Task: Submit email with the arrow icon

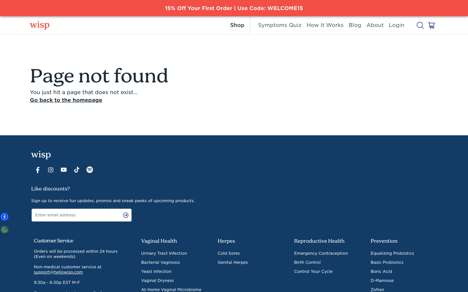Action: [126, 215]
